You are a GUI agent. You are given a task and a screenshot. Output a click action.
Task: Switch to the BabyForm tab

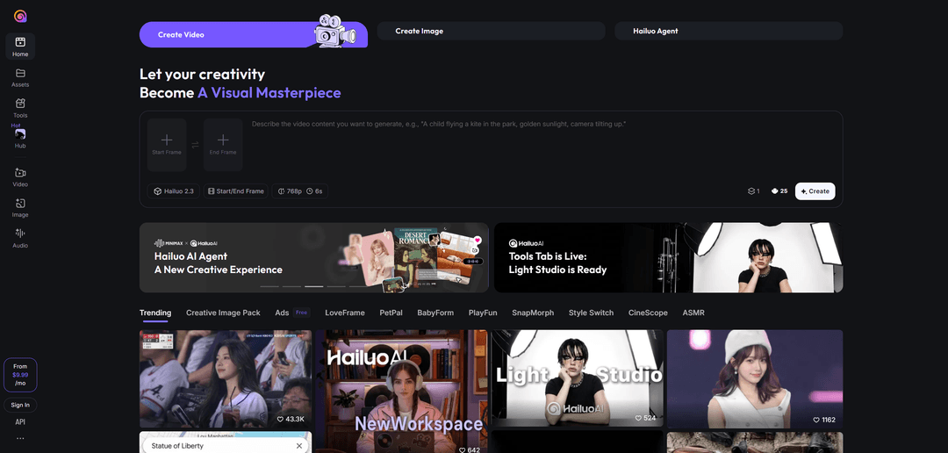435,313
